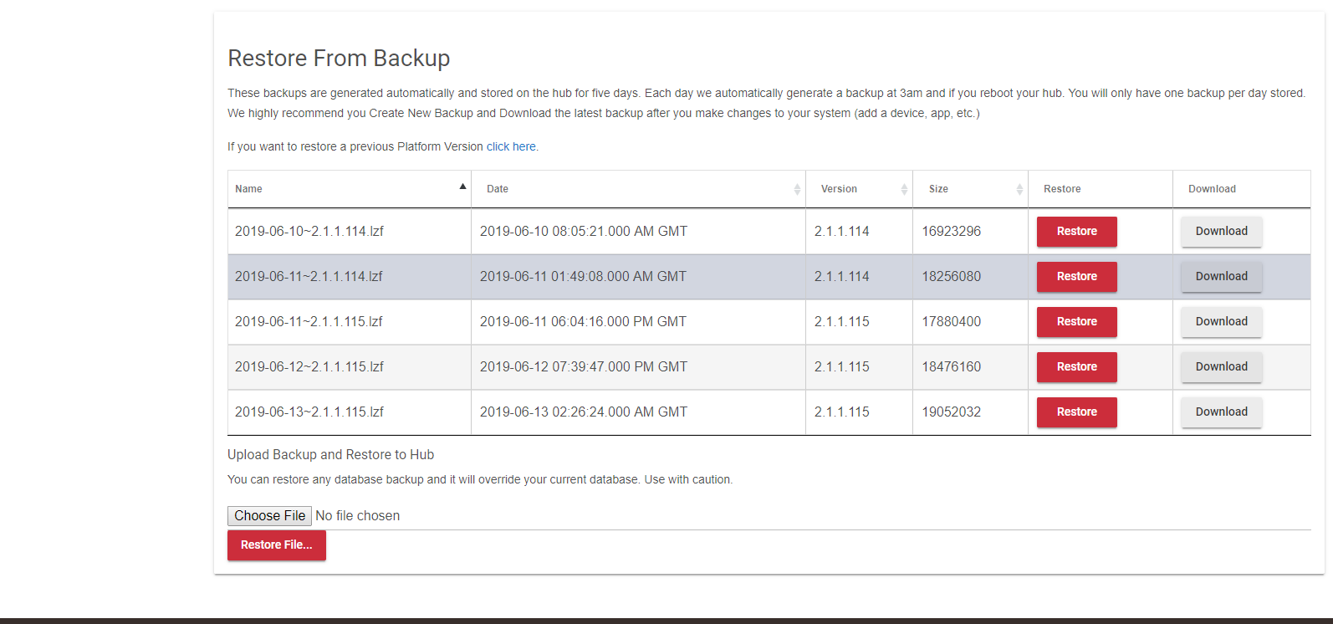Click the Name column header
Image resolution: width=1333 pixels, height=624 pixels.
[x=350, y=189]
